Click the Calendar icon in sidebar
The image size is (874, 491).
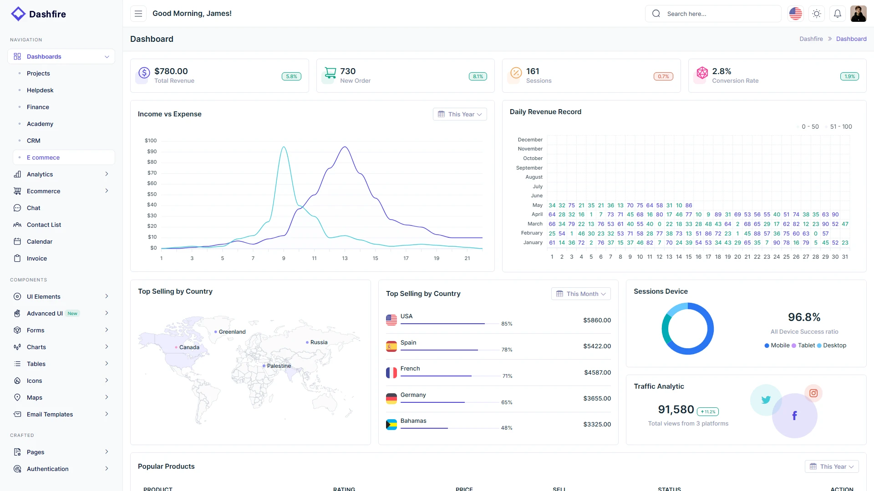tap(17, 241)
